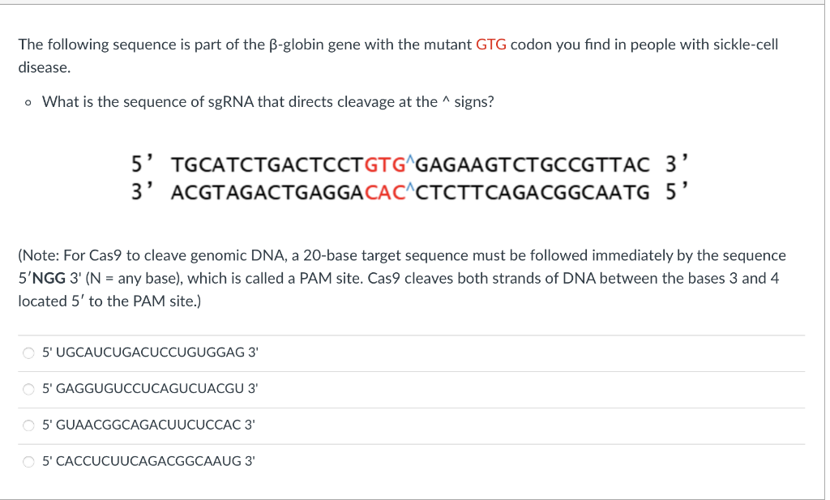Select the radio button for 5' GAGGUGUCCUCAGUCUACGU 3'
Screen dimensions: 830x500
click(x=28, y=389)
